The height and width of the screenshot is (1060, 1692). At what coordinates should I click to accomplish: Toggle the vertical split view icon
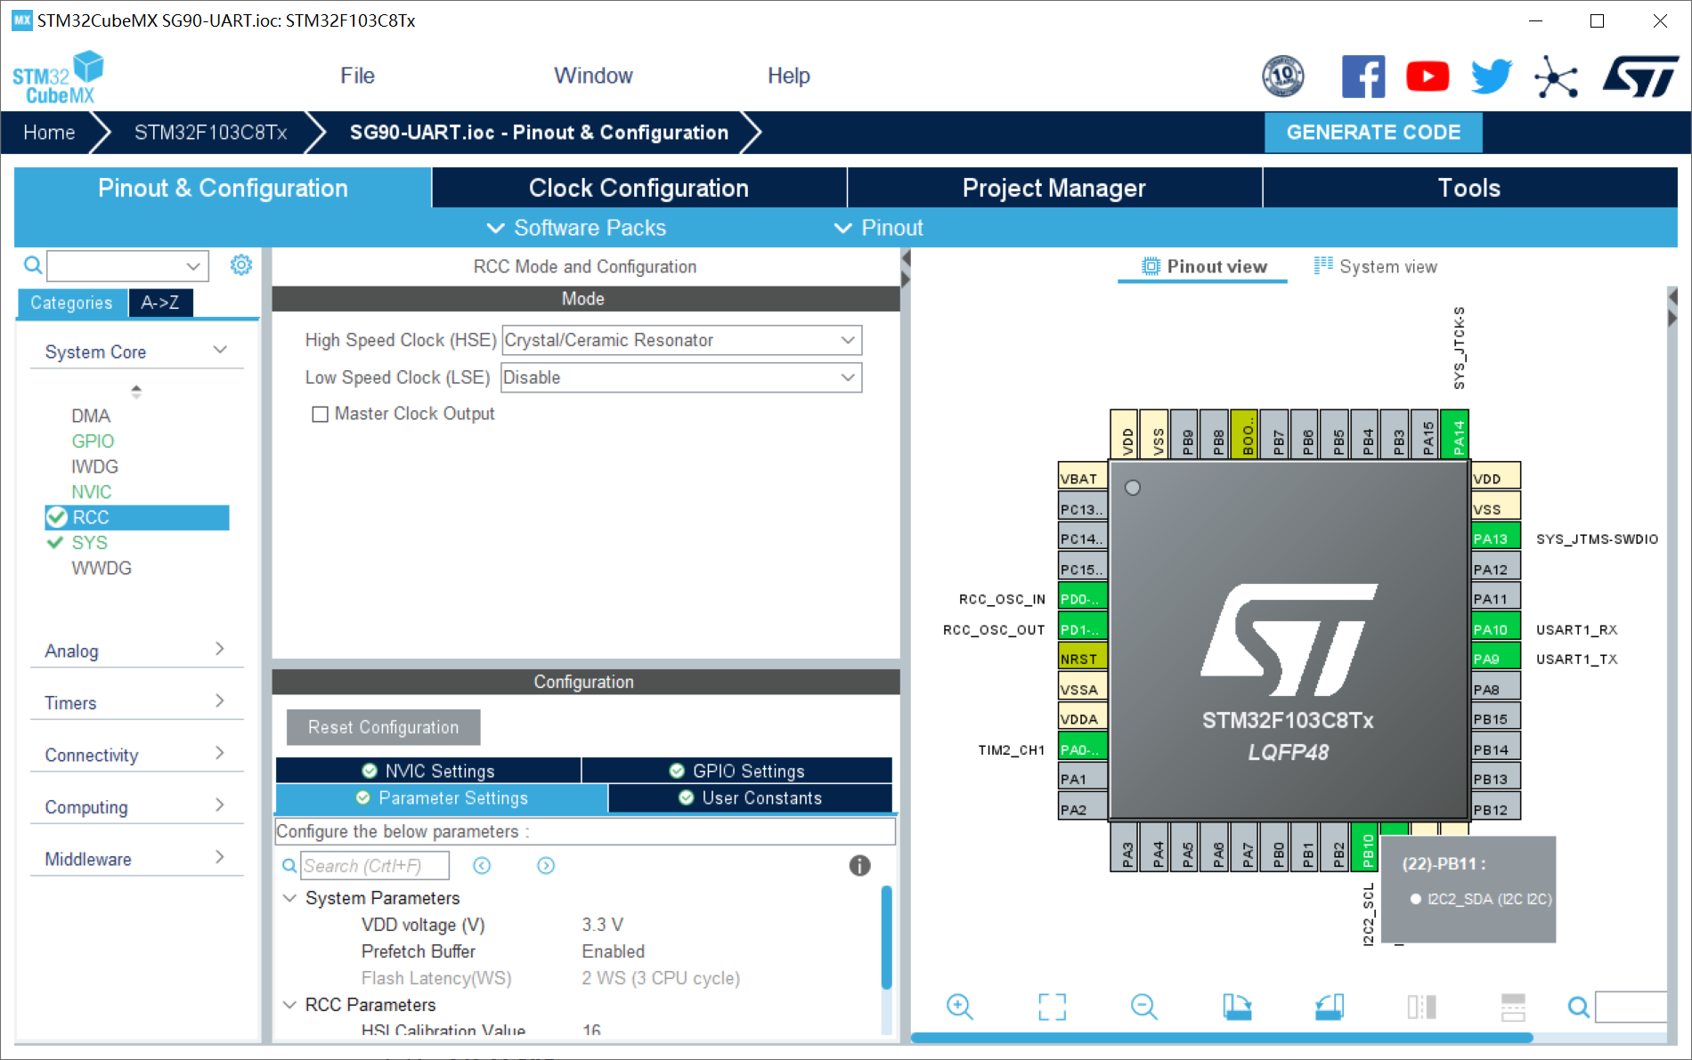click(x=1422, y=1007)
